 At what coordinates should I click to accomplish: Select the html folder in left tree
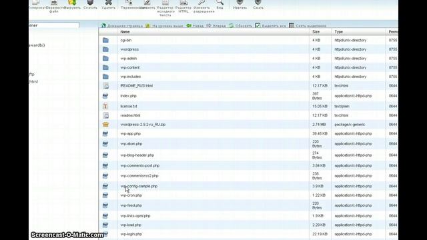[33, 81]
